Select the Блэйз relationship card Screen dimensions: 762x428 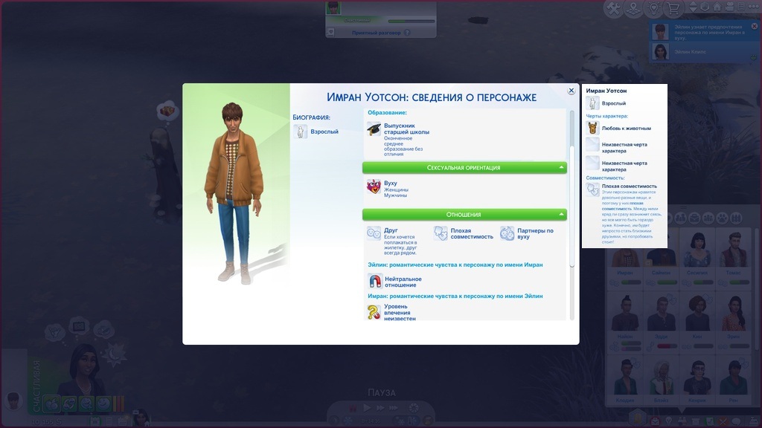[661, 381]
